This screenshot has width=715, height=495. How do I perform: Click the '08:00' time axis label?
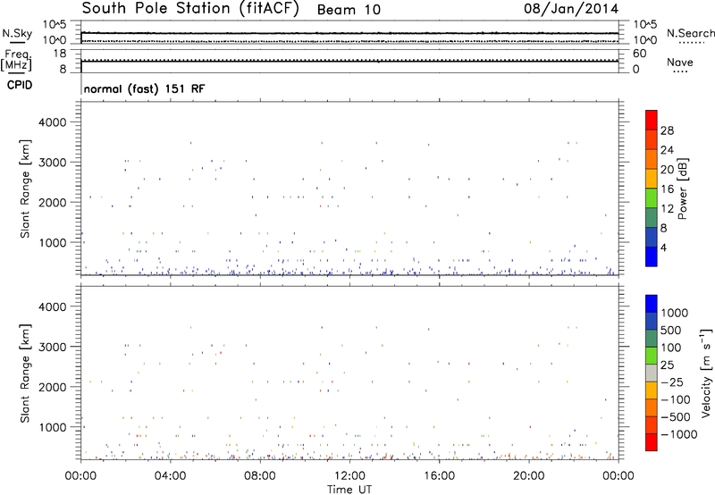coord(260,476)
